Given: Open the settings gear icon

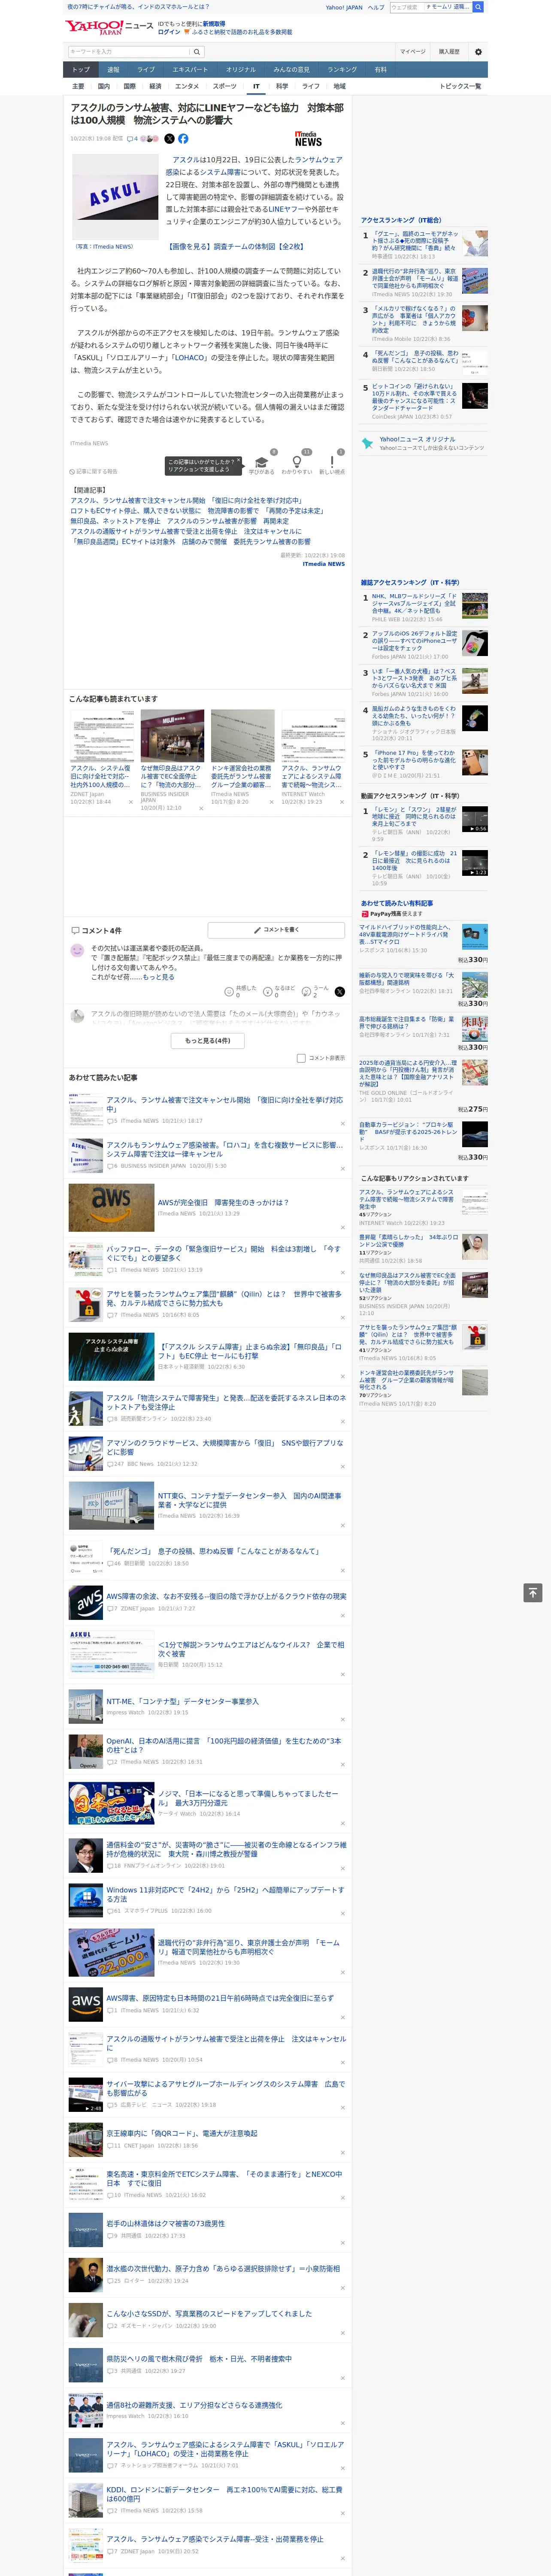Looking at the screenshot, I should tap(478, 52).
